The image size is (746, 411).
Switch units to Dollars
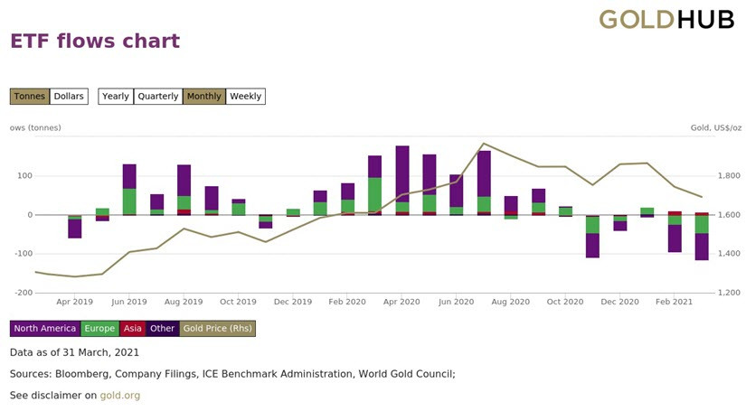(69, 97)
